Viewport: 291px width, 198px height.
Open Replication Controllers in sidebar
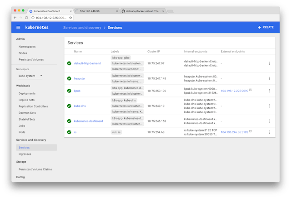coord(33,106)
